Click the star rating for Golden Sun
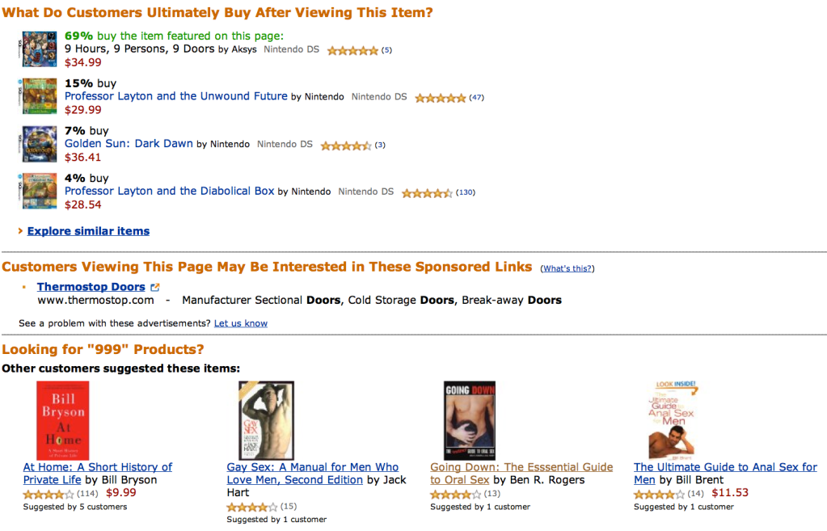This screenshot has width=827, height=531. 346,145
